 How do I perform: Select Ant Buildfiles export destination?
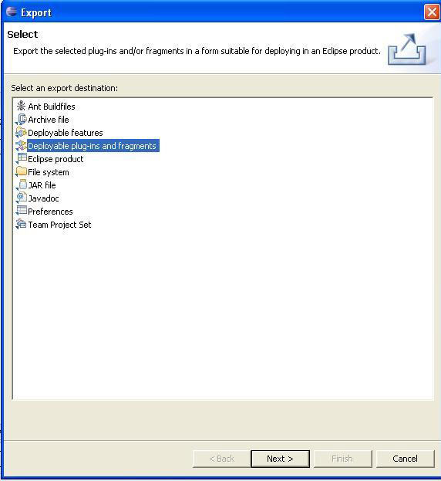tap(52, 107)
